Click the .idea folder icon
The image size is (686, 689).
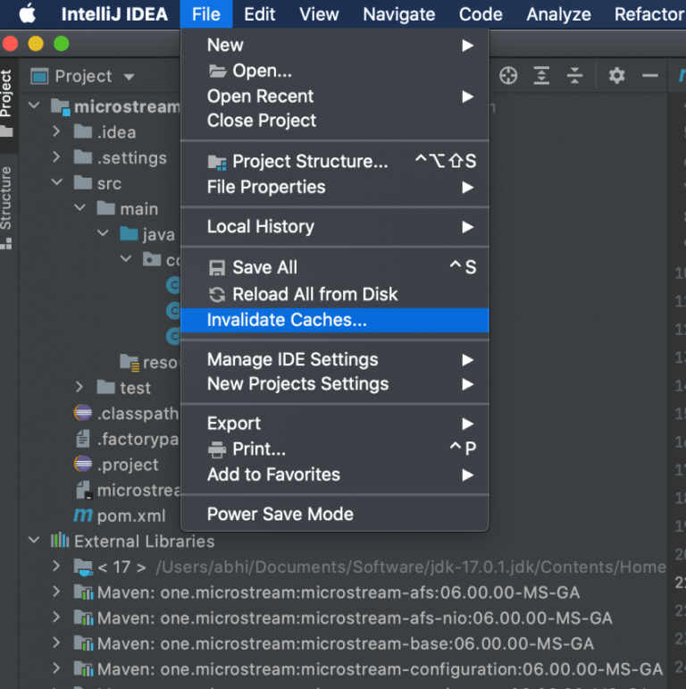tap(83, 131)
